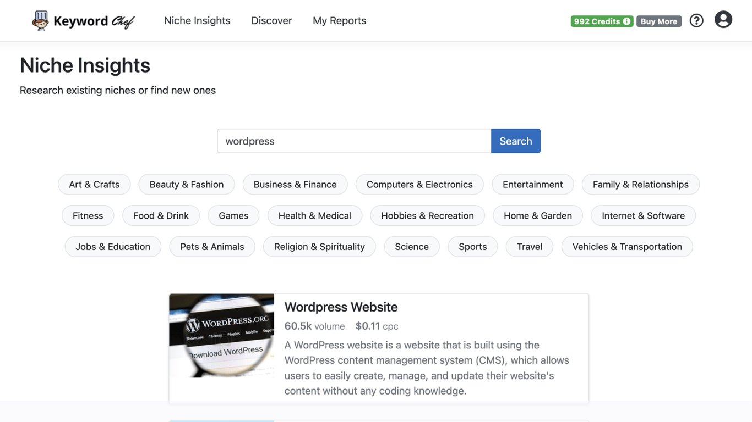The width and height of the screenshot is (752, 422).
Task: Focus the wordpress search input field
Action: (354, 141)
